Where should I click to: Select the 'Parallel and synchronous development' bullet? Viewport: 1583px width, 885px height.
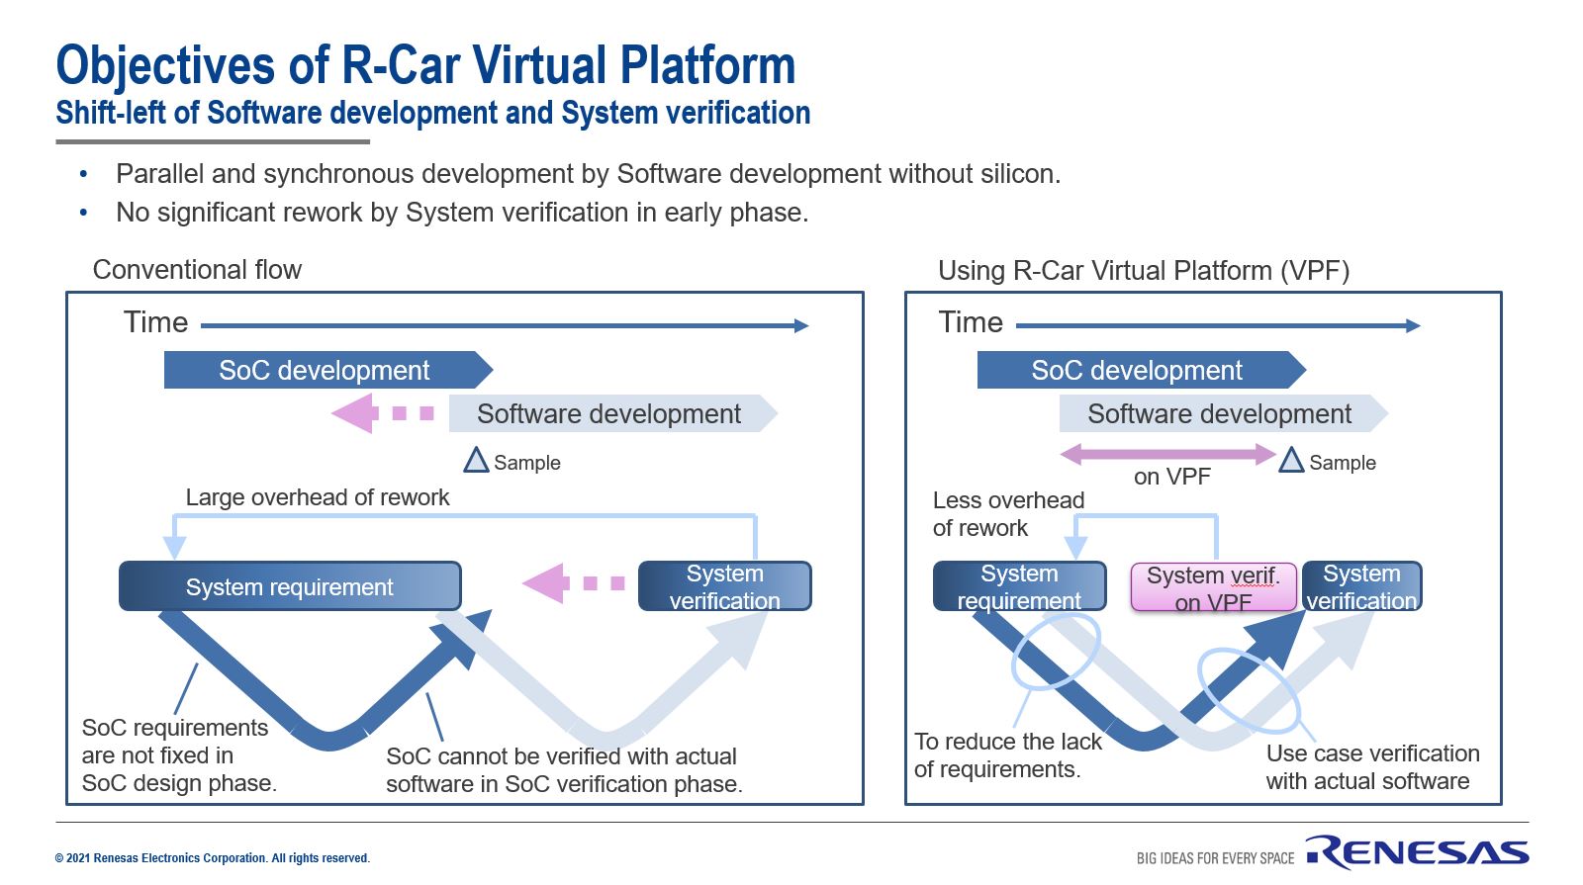pos(588,174)
